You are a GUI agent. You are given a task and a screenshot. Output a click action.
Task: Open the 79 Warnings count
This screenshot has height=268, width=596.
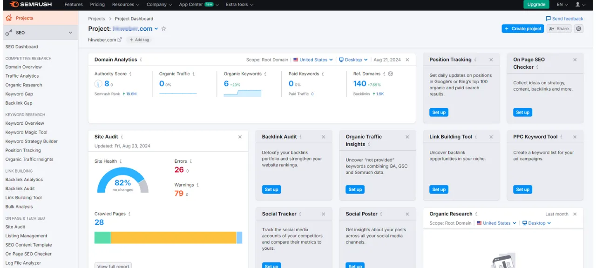[179, 193]
